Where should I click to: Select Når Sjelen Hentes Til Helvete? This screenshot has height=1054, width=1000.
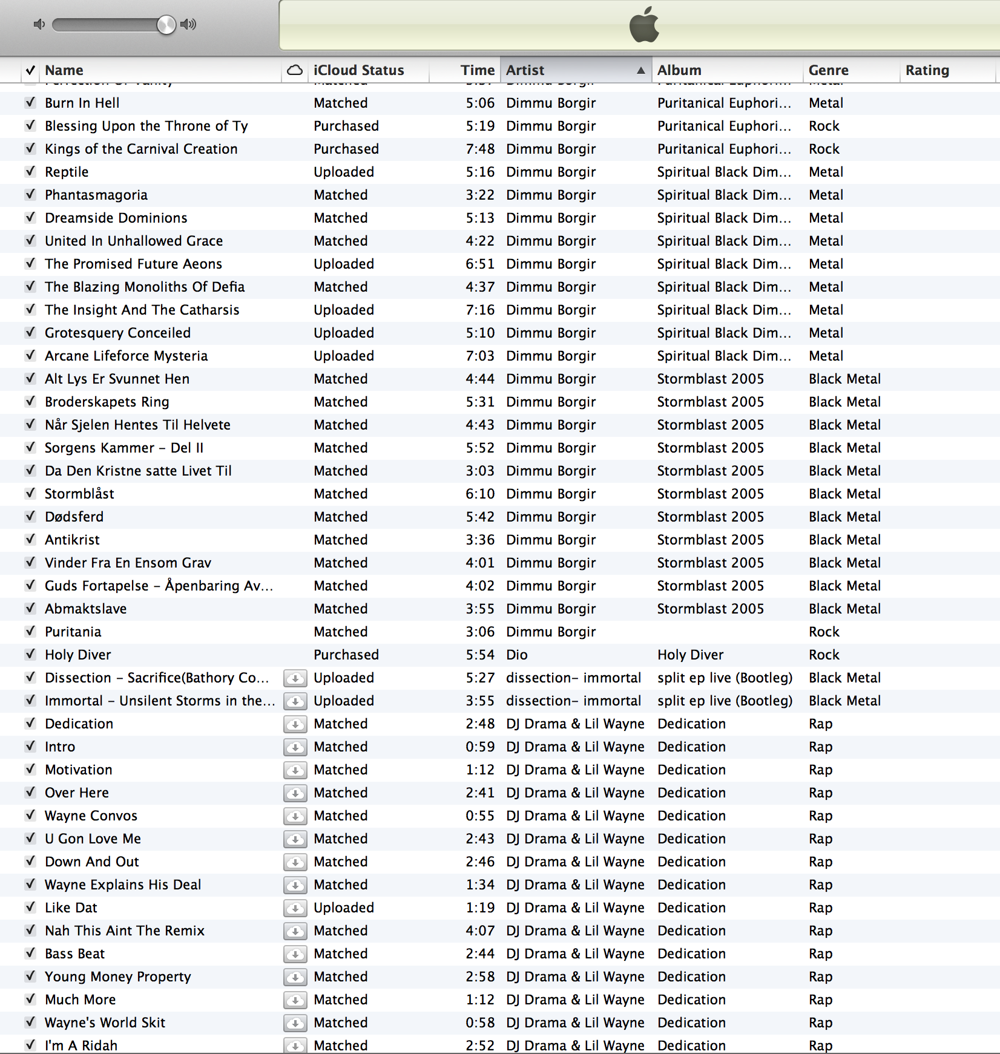[x=137, y=425]
